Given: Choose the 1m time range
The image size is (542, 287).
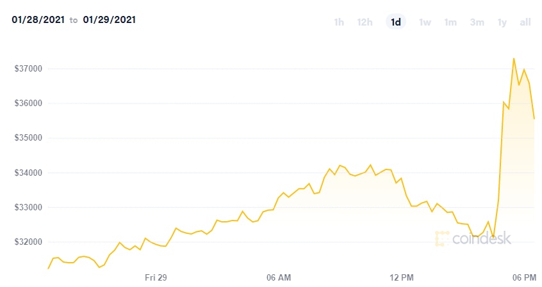Looking at the screenshot, I should (x=450, y=22).
